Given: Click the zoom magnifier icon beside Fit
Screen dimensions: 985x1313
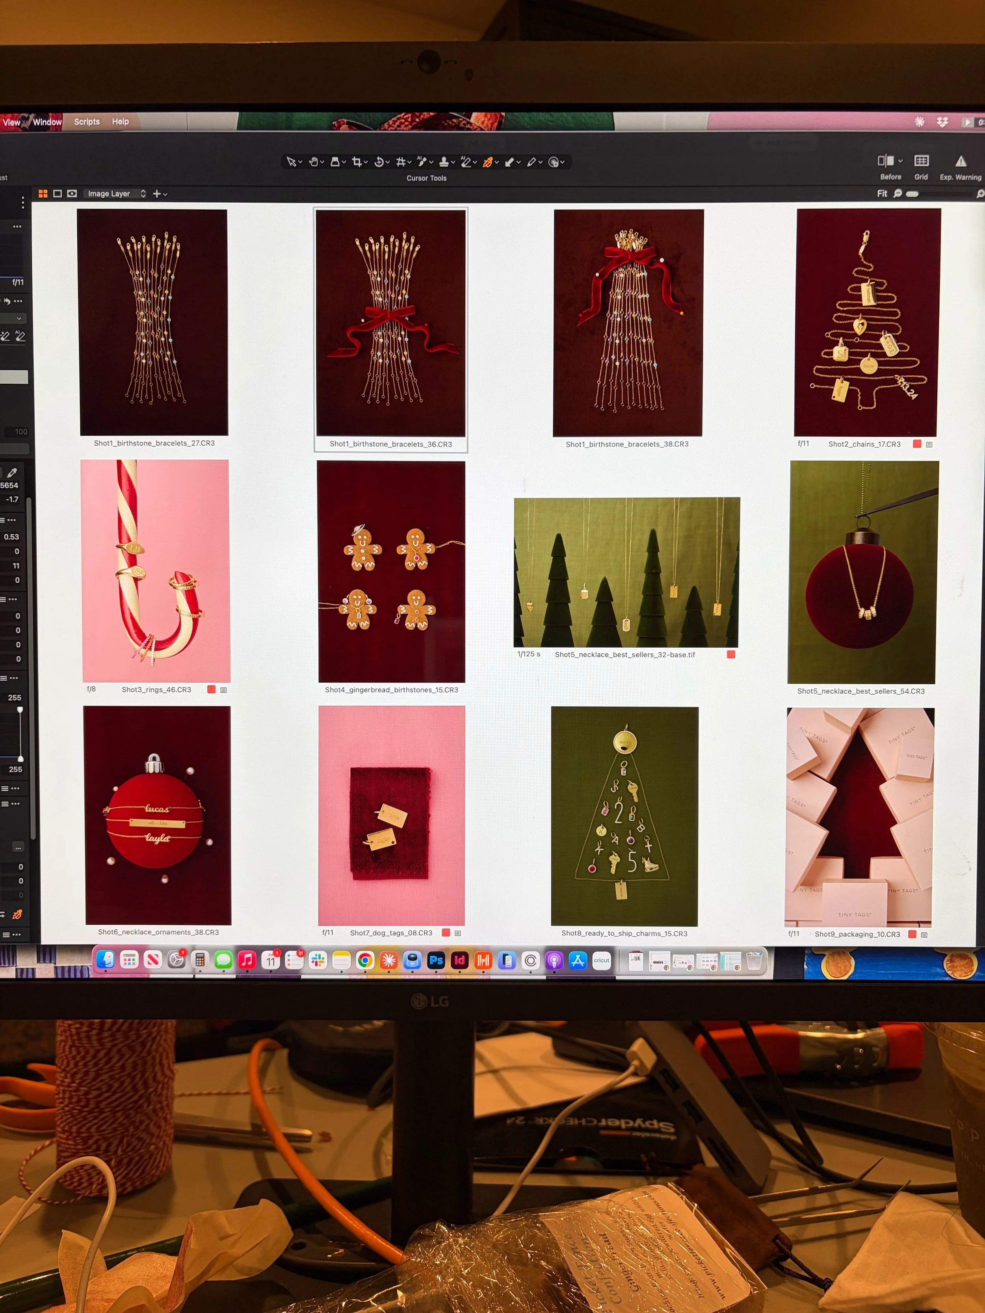Looking at the screenshot, I should (x=898, y=193).
